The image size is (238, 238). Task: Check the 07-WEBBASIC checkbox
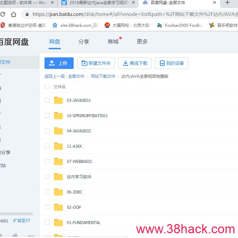coord(47,161)
